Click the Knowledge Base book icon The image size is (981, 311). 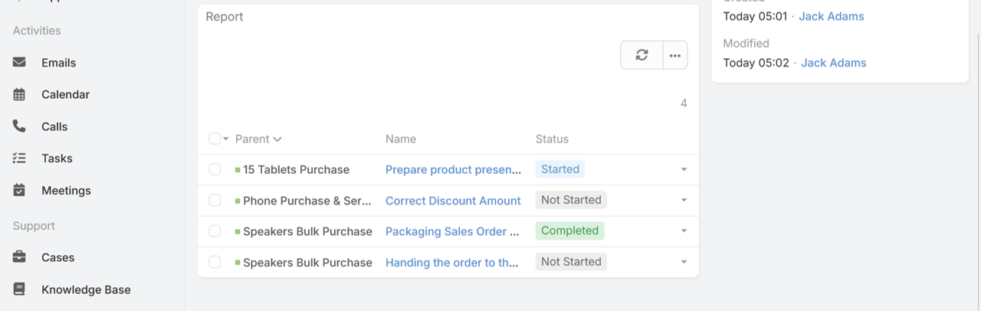[19, 290]
